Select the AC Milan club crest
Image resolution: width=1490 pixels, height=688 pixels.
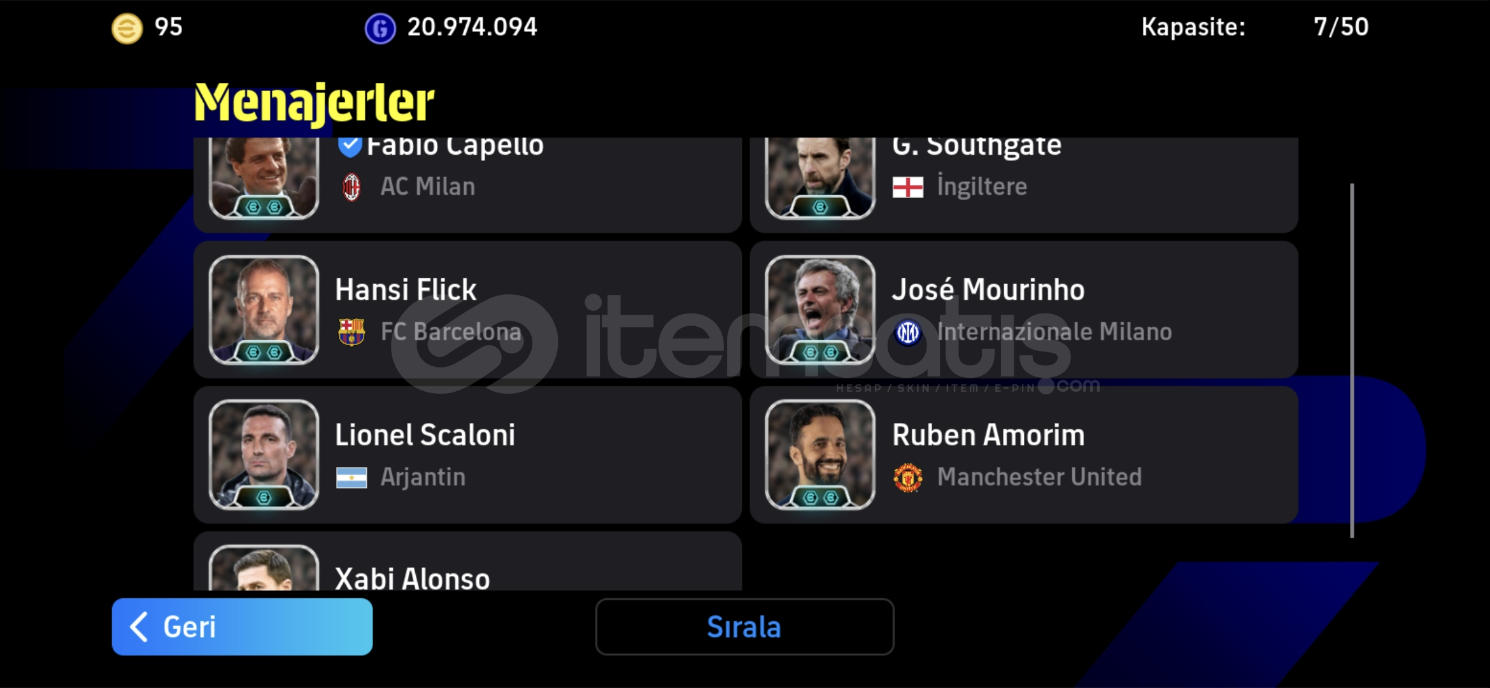pyautogui.click(x=351, y=187)
